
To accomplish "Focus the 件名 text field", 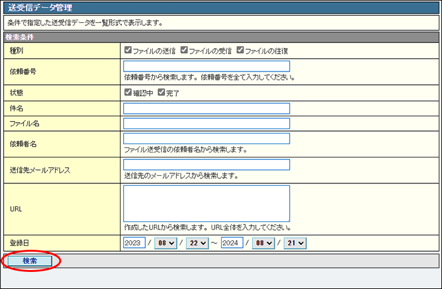I will 206,108.
